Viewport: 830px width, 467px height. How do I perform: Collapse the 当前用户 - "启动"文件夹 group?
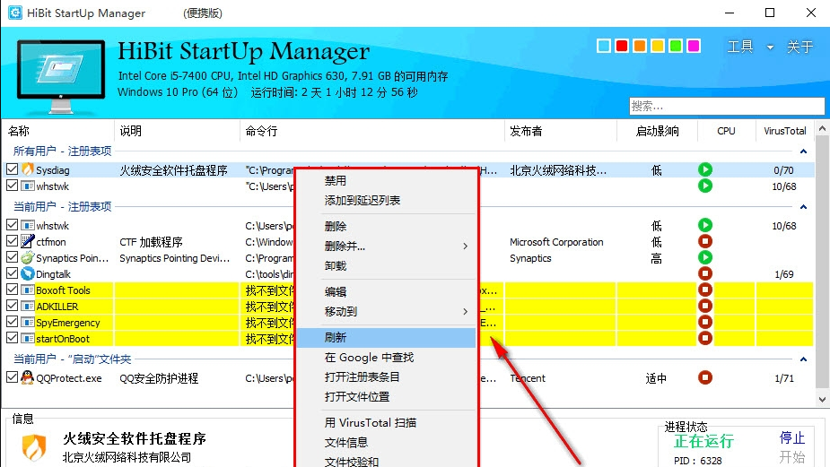[803, 359]
